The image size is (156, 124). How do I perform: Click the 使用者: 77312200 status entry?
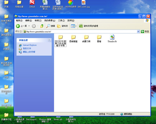tap(107, 114)
